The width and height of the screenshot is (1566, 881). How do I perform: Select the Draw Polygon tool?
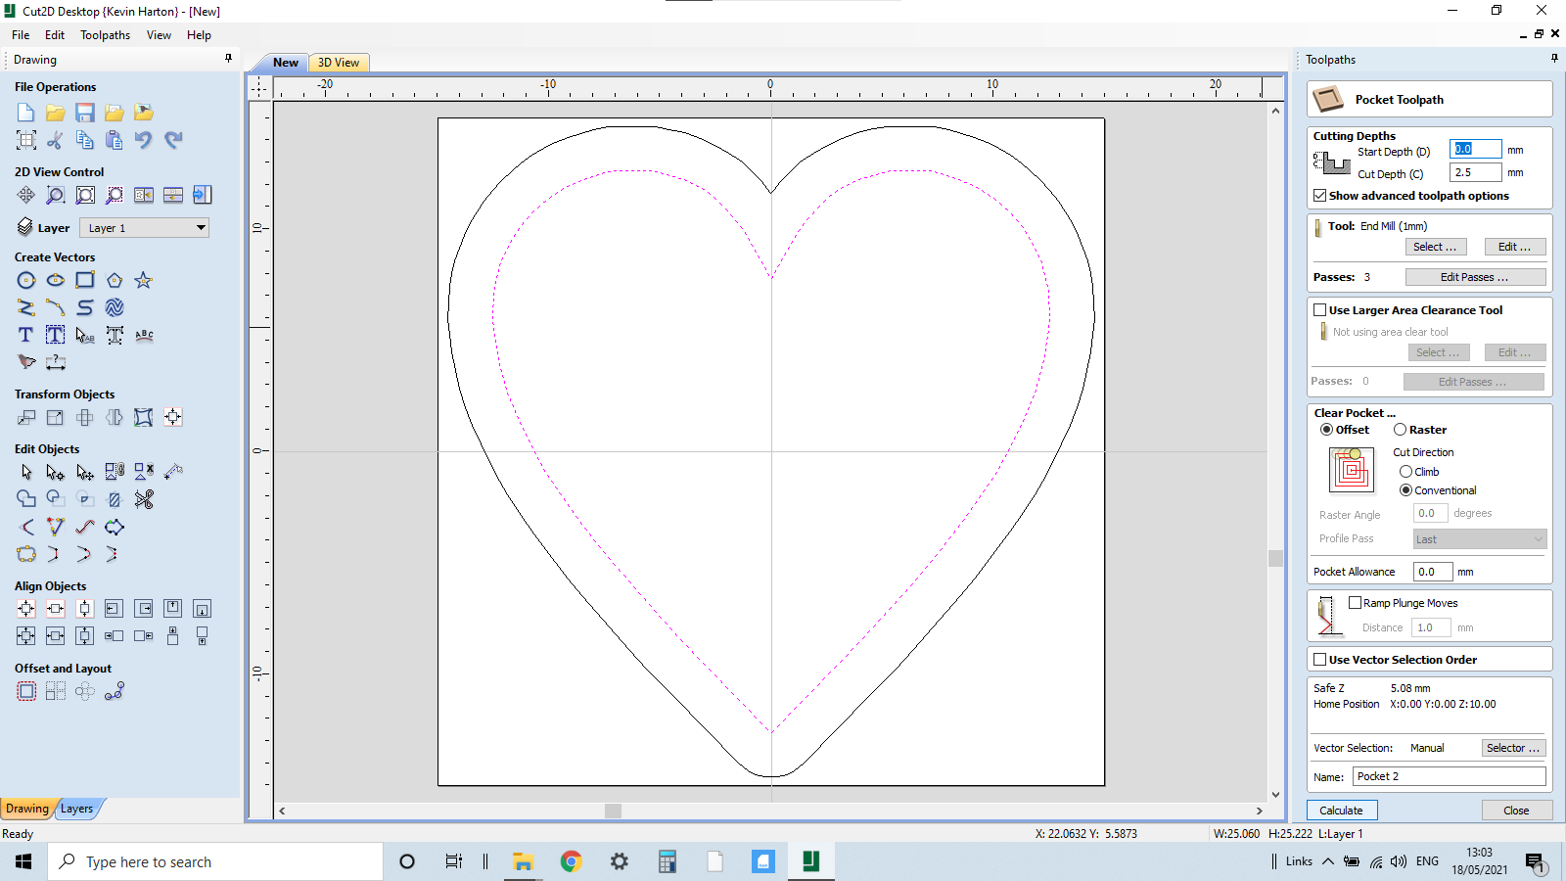115,281
